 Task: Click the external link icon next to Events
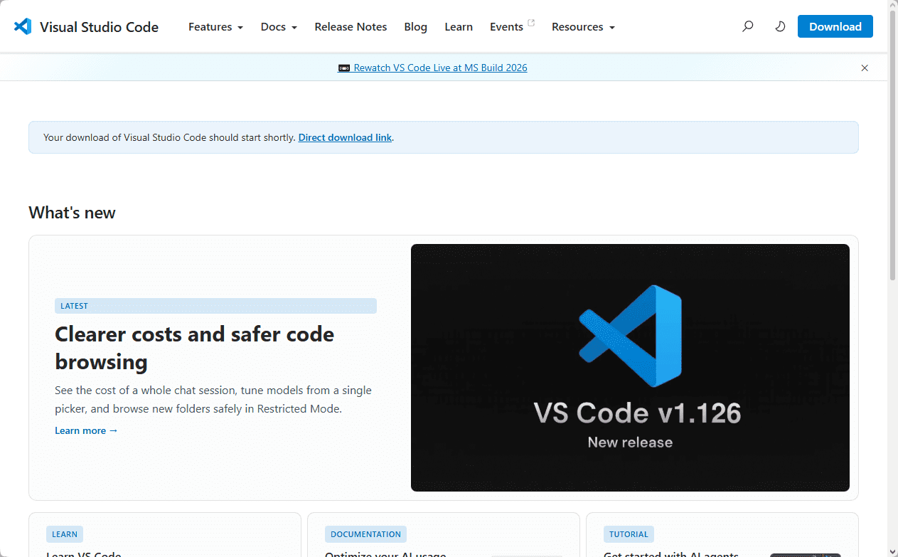(531, 23)
